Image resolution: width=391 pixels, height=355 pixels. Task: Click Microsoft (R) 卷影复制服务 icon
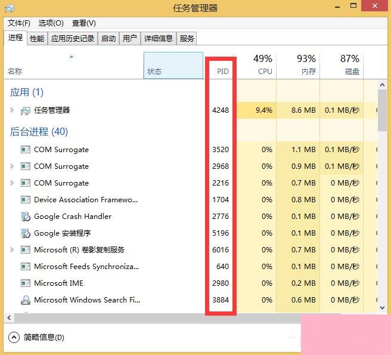click(x=26, y=249)
